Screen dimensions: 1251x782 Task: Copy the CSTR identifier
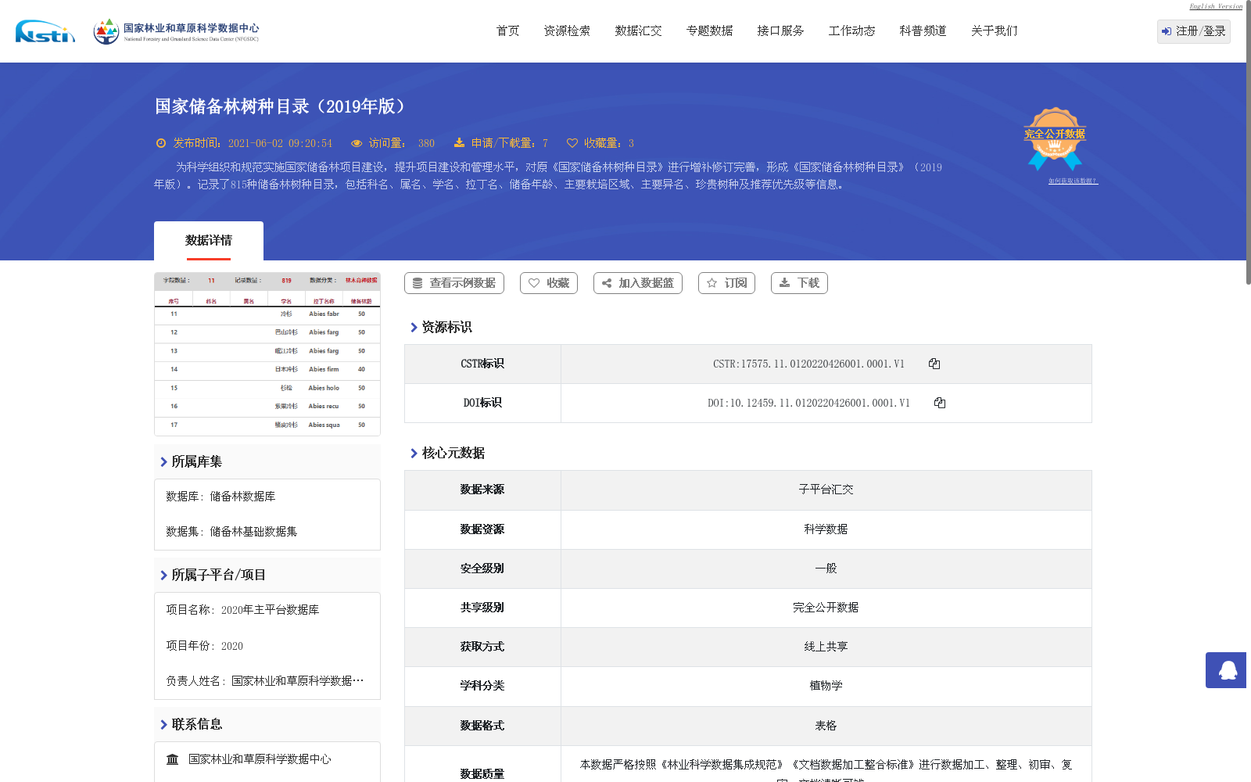click(934, 364)
